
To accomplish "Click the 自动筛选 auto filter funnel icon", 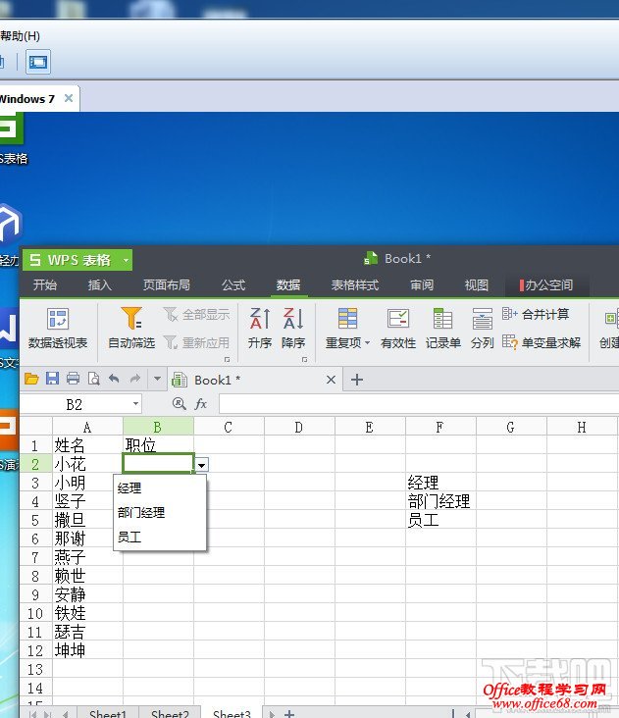I will pos(131,320).
